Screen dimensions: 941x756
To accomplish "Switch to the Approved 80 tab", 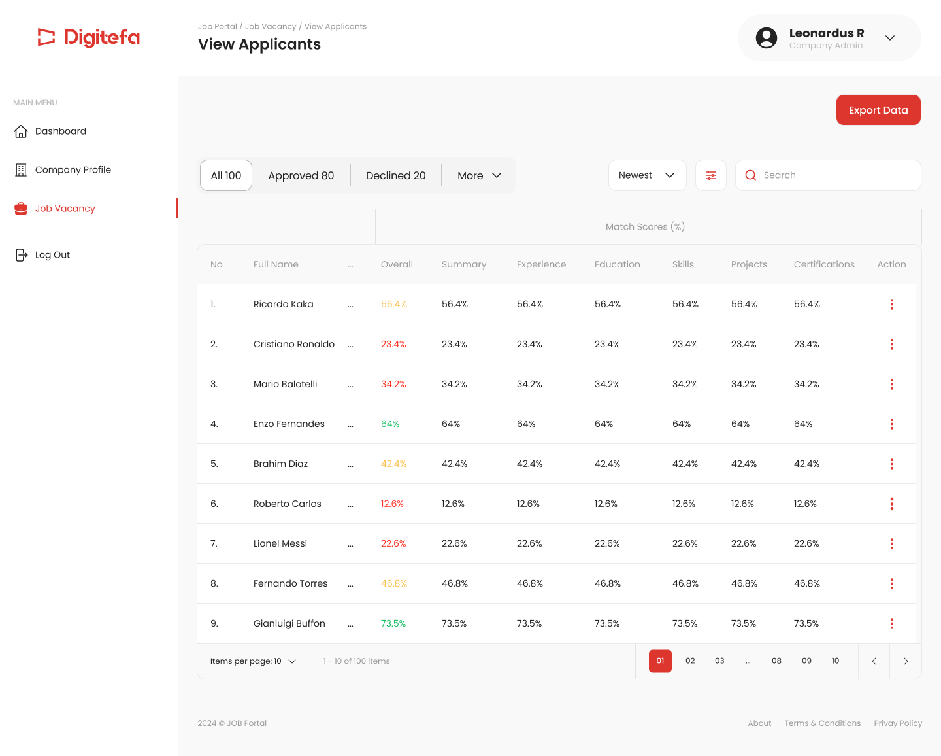I will tap(301, 175).
